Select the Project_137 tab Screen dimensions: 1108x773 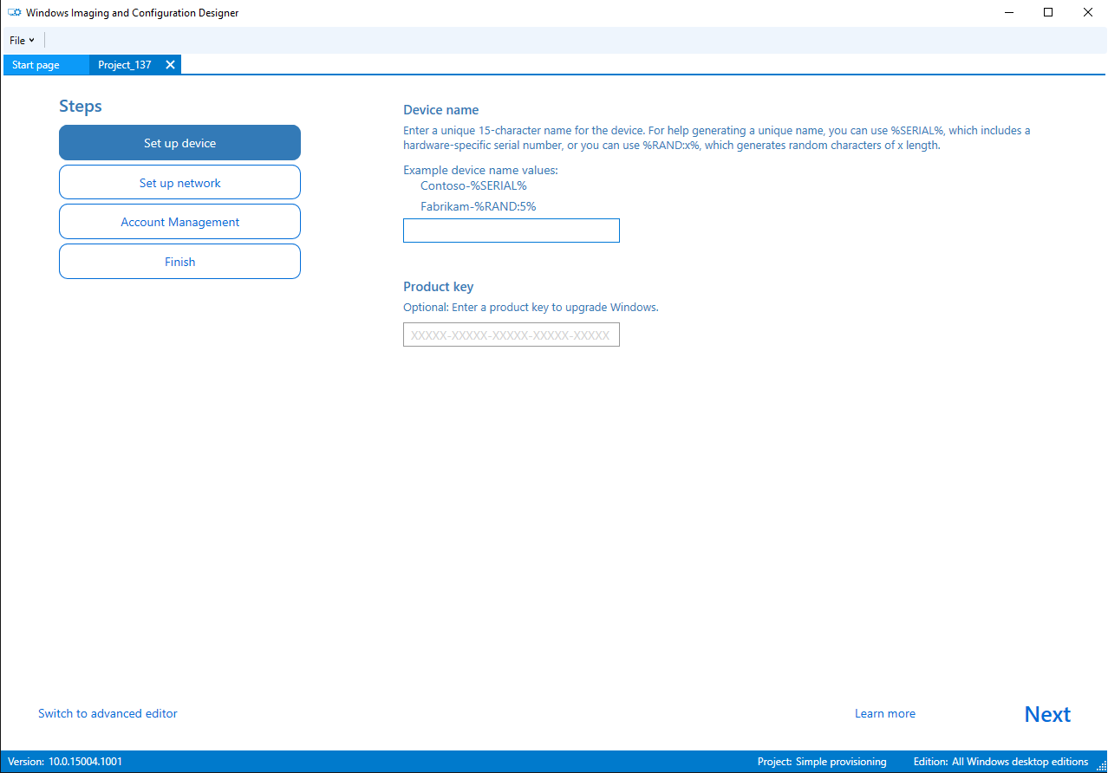(124, 64)
